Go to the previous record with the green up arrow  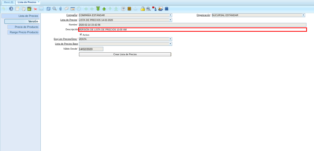coord(104,9)
